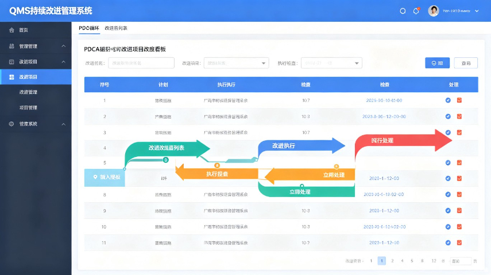Click the blue 改进执行 arrow step
This screenshot has height=275, width=491.
coord(301,146)
